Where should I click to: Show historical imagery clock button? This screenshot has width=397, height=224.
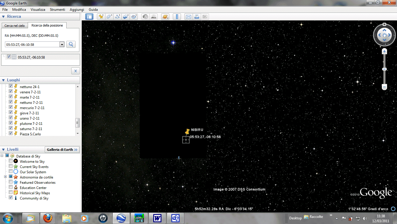pos(145,17)
